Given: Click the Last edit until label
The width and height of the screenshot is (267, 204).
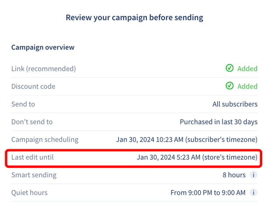Looking at the screenshot, I should (x=32, y=157).
